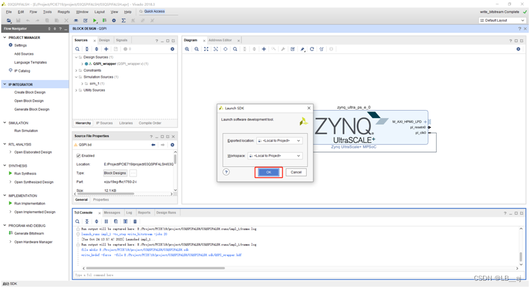
Task: Validate design in Diagram toolbar
Action: tap(293, 49)
